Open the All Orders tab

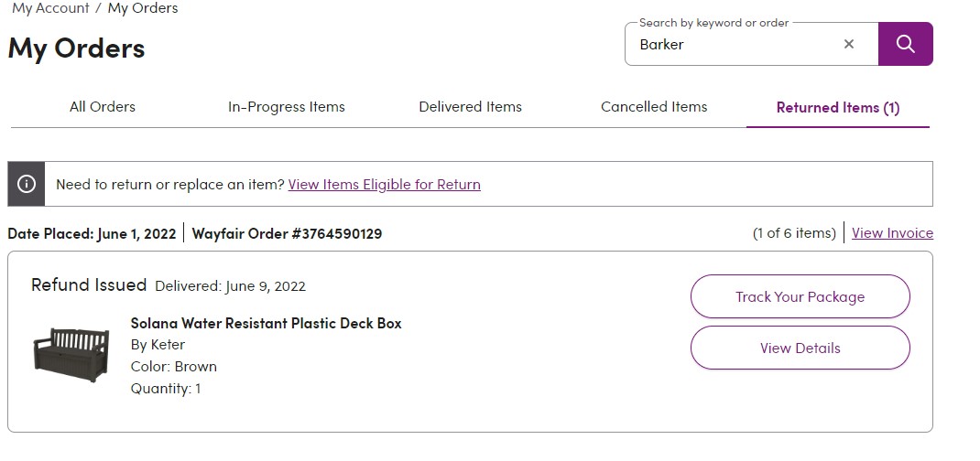coord(103,107)
